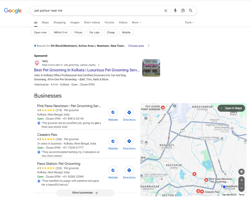The image size is (251, 201).
Task: Toggle the For cats filter
Action: click(x=94, y=32)
